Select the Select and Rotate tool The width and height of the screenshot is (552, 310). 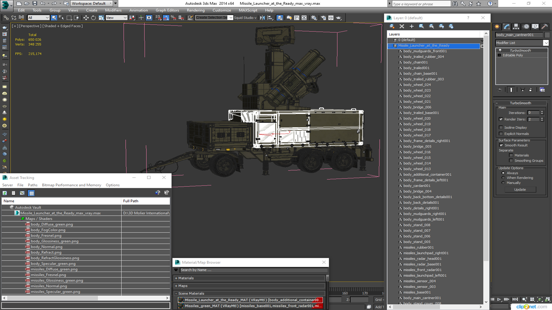93,18
